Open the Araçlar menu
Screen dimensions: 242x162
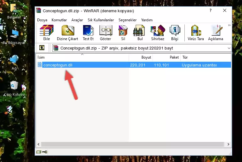click(77, 20)
